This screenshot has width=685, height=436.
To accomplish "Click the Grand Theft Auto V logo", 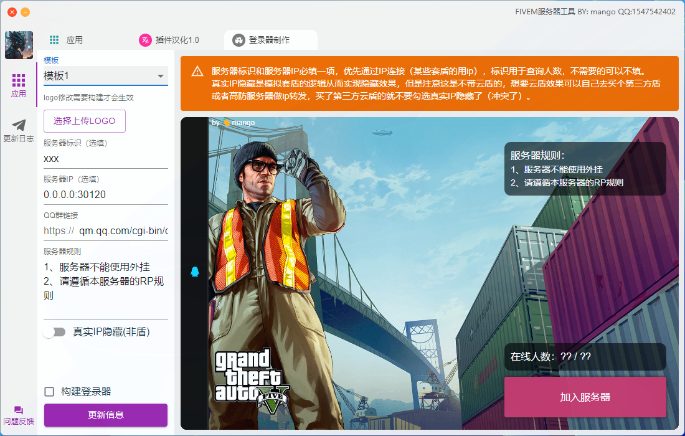I will click(x=252, y=381).
